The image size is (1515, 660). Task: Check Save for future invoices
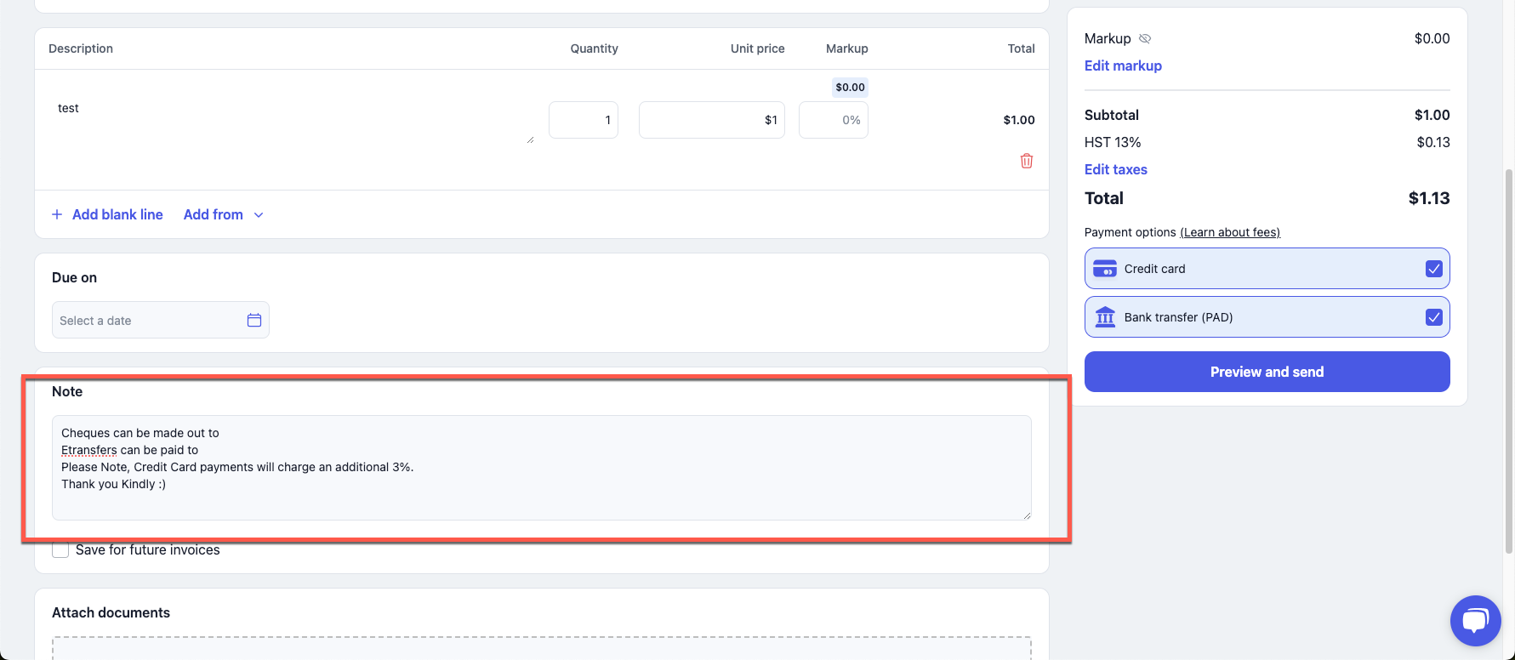(x=60, y=550)
